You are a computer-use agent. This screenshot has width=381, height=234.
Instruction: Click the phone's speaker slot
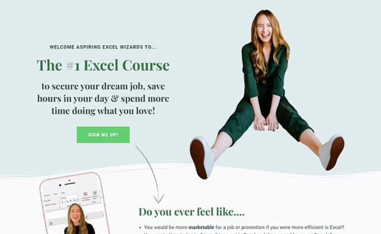coord(69,183)
